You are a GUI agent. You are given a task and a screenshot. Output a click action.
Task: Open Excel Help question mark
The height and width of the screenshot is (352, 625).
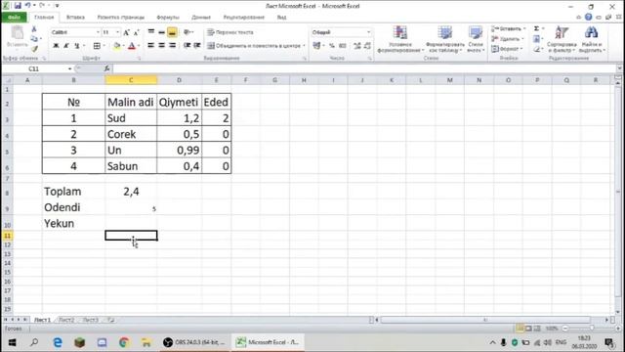click(588, 18)
